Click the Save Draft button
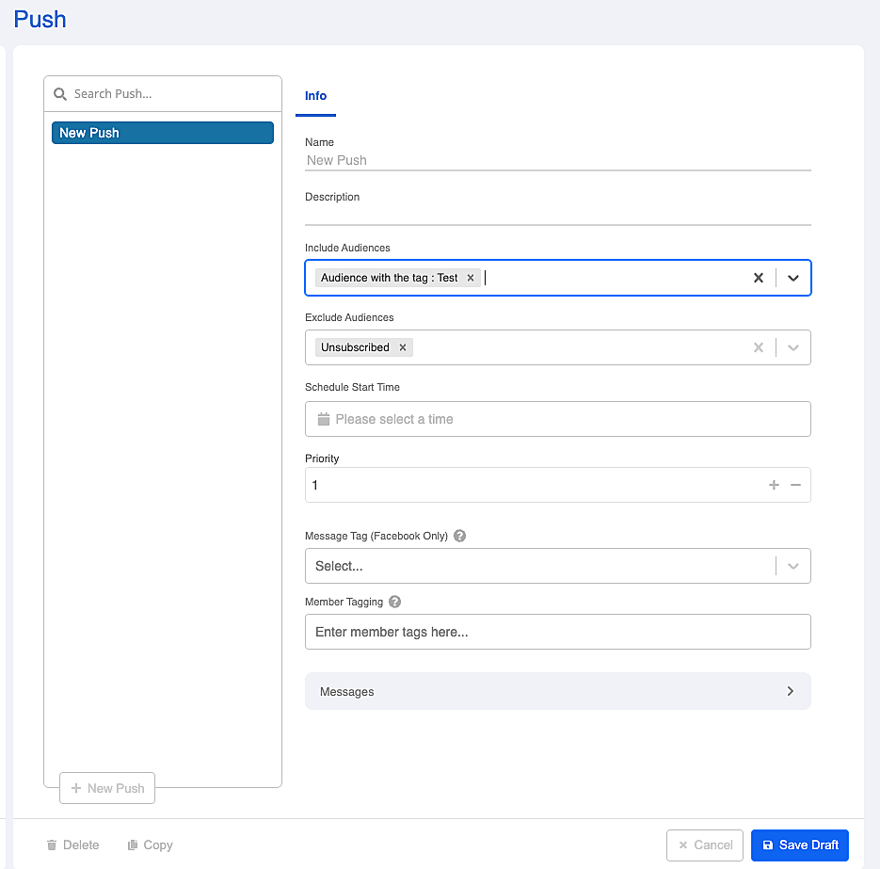880x869 pixels. click(800, 845)
